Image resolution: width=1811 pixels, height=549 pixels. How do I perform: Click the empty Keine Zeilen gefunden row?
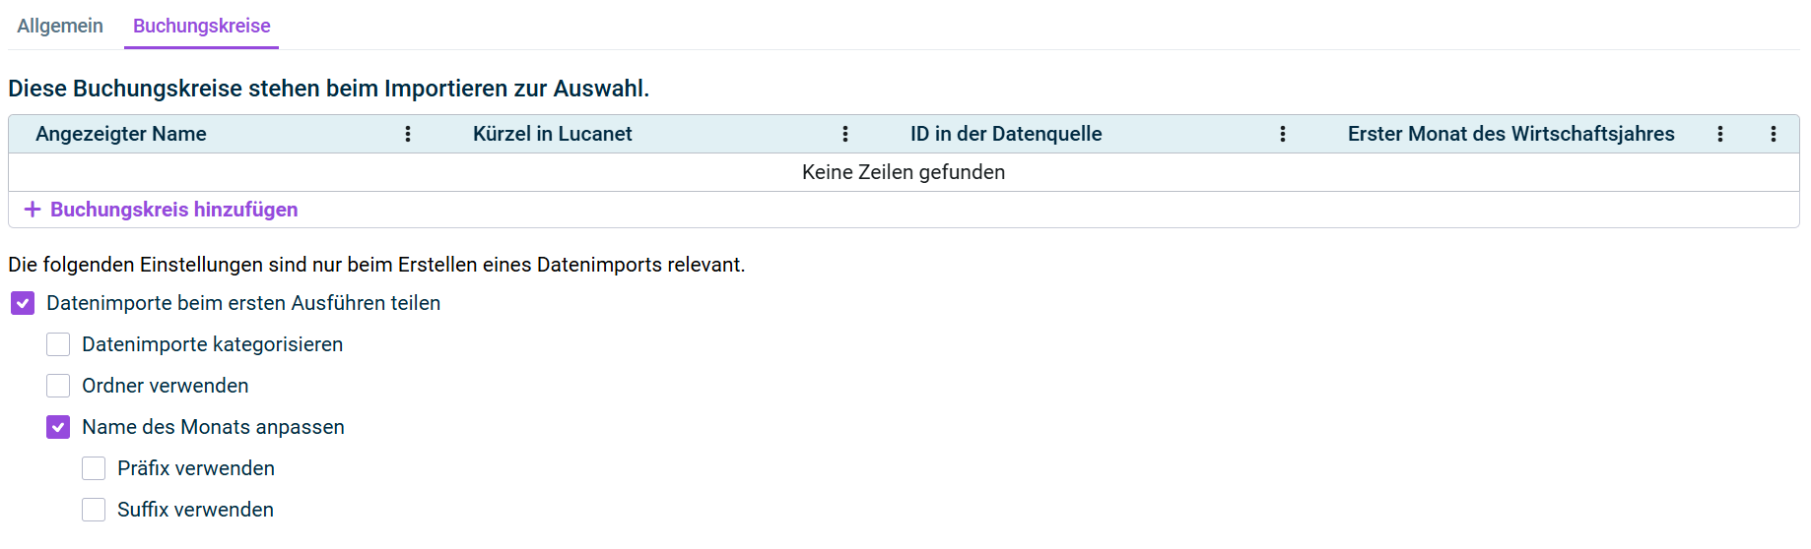click(904, 172)
